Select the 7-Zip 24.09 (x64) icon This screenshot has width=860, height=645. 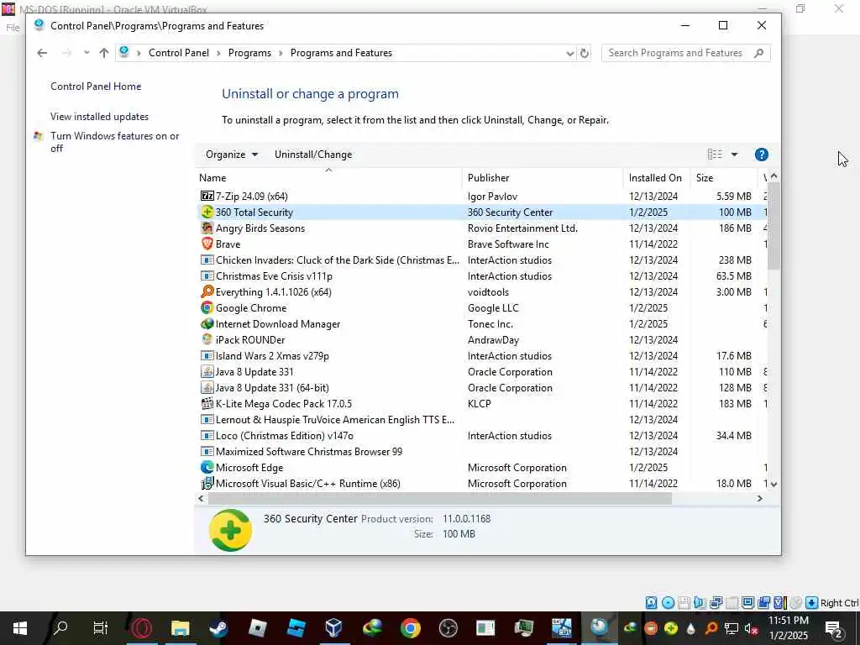tap(207, 196)
